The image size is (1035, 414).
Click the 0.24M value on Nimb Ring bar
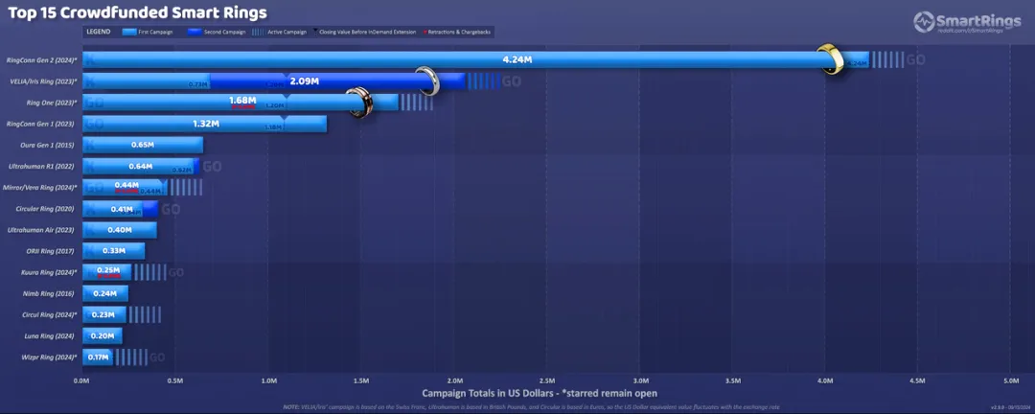(x=105, y=293)
